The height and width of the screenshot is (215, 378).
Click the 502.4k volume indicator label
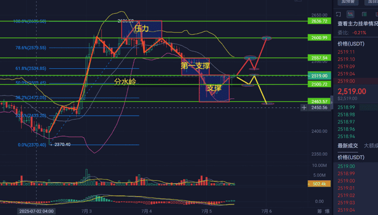coord(319,184)
